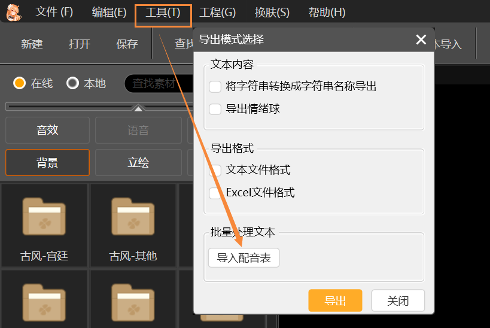The image size is (490, 328).
Task: Select the 文本文件格式 checkbox
Action: pos(215,170)
